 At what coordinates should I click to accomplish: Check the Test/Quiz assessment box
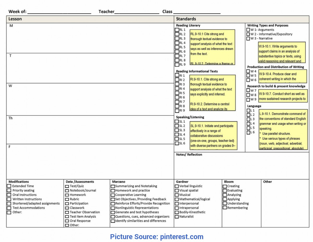coord(67,186)
